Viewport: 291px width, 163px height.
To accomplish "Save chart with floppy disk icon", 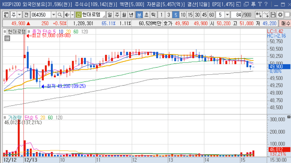I will (273, 15).
